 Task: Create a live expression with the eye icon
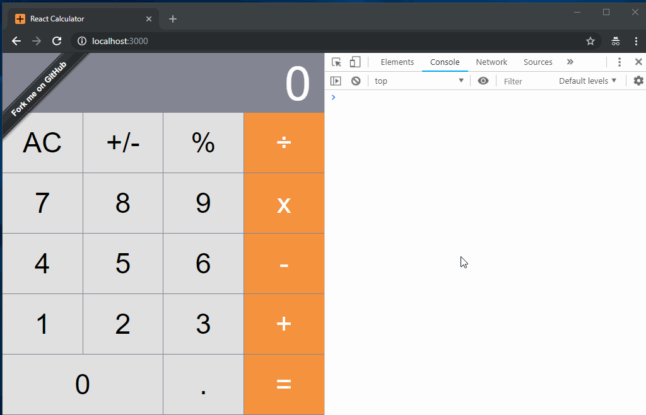coord(483,81)
